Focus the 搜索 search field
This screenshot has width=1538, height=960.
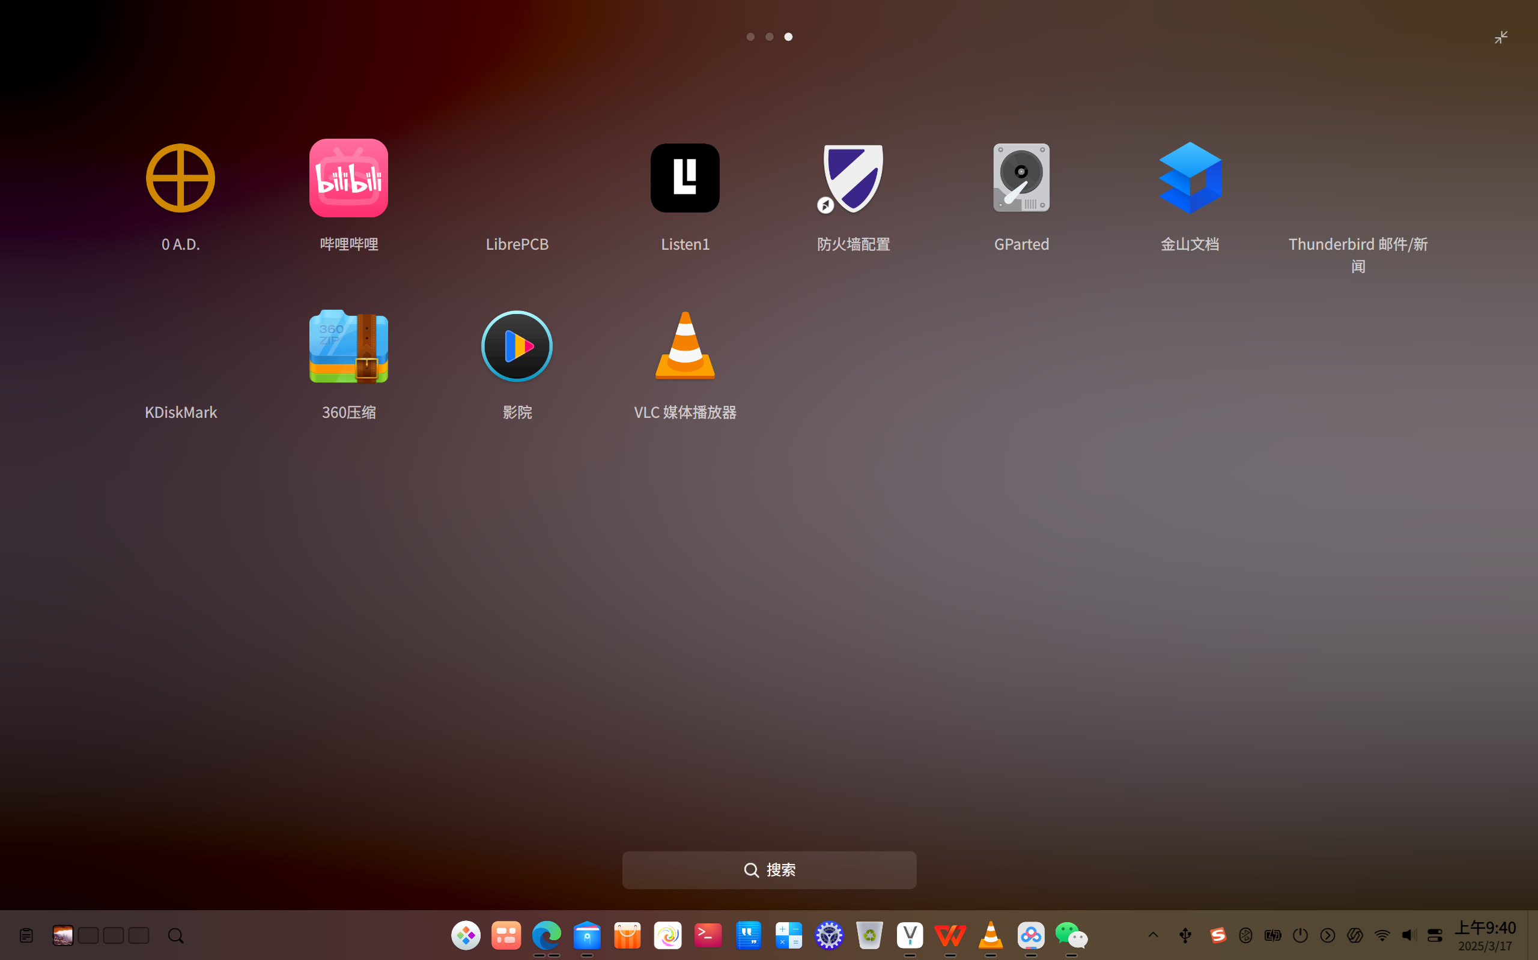pyautogui.click(x=768, y=870)
